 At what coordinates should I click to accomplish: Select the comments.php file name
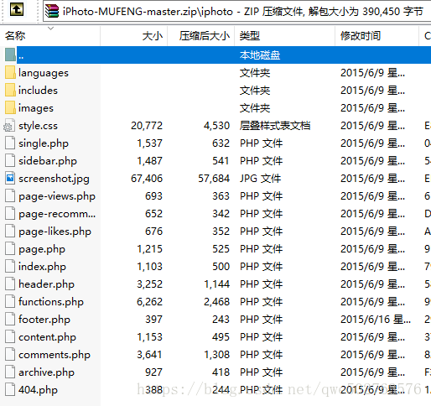tap(55, 355)
